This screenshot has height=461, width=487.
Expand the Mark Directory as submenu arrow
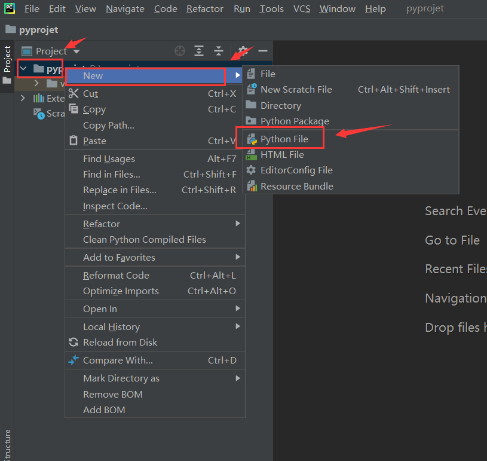pos(238,378)
